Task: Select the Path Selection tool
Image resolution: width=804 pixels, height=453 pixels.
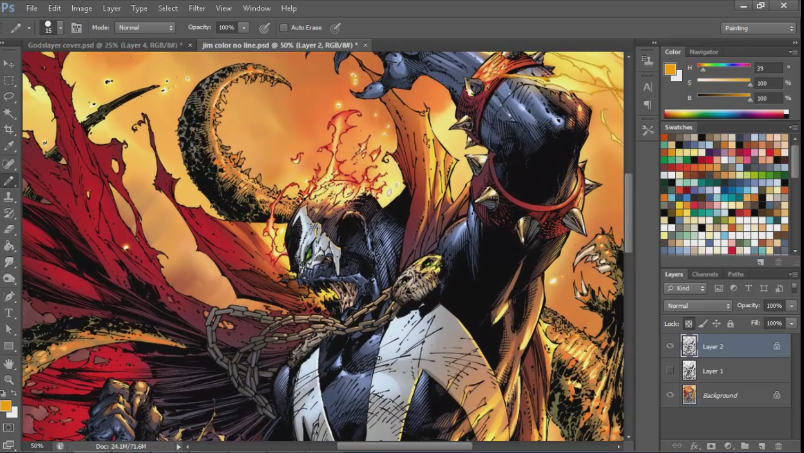Action: click(x=9, y=330)
